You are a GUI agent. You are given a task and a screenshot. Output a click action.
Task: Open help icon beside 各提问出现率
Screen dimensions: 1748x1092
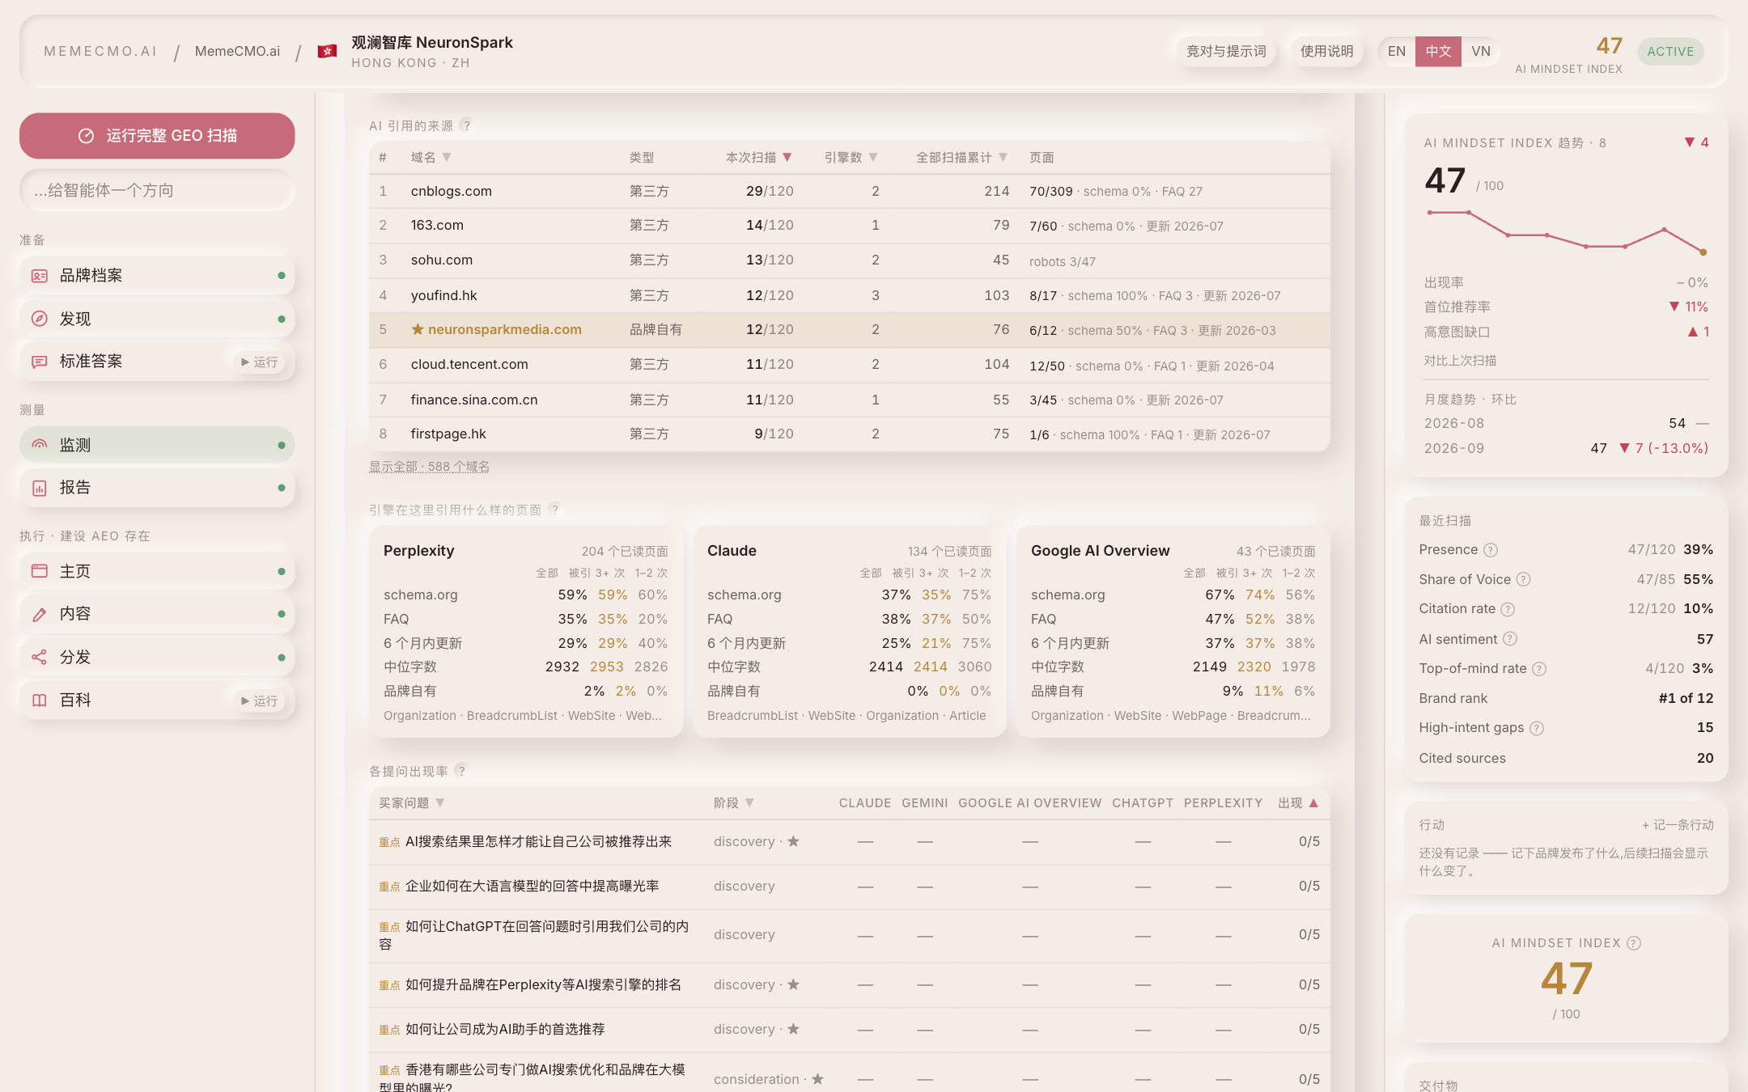point(461,771)
